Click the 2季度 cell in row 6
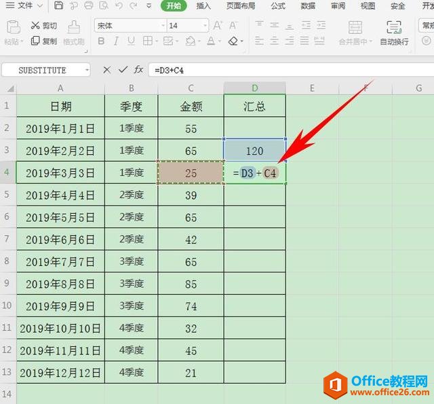The height and width of the screenshot is (404, 434). 131,217
